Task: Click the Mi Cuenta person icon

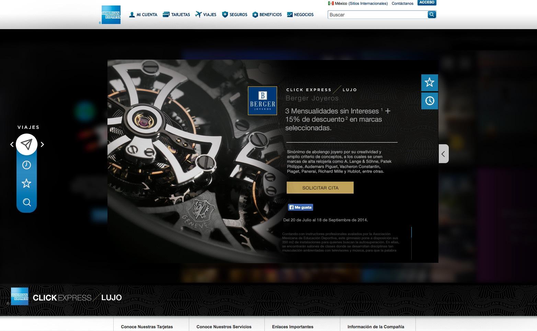Action: click(x=132, y=15)
